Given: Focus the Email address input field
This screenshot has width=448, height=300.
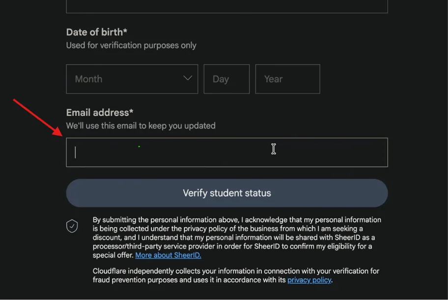Looking at the screenshot, I should pyautogui.click(x=227, y=152).
